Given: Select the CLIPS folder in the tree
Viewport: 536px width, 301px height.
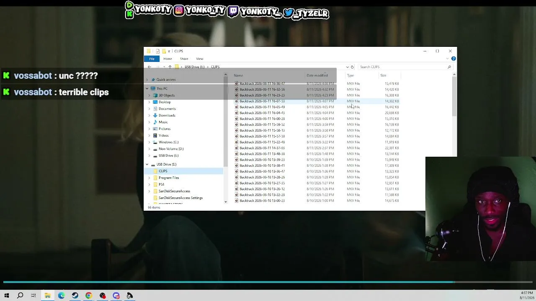Looking at the screenshot, I should pos(163,171).
